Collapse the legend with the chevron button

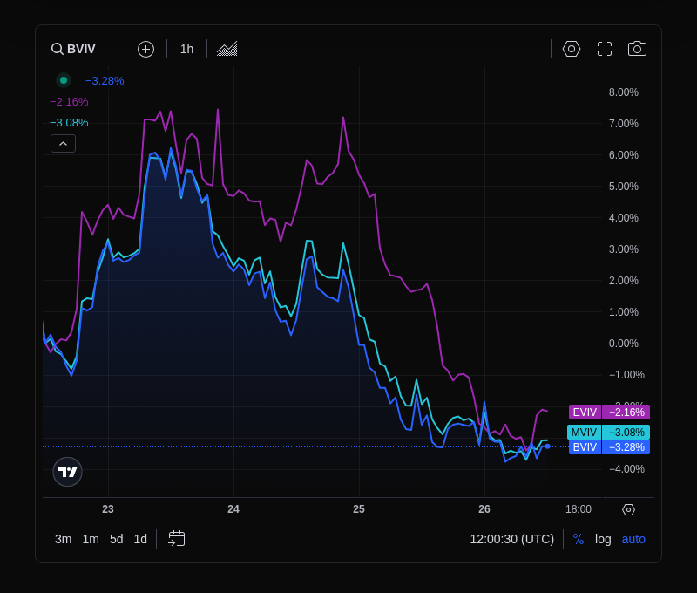coord(63,144)
